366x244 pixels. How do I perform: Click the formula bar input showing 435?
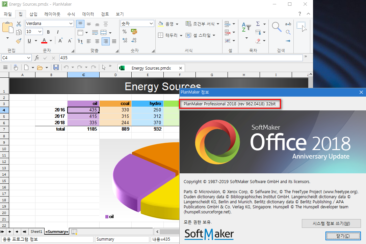tap(181, 58)
